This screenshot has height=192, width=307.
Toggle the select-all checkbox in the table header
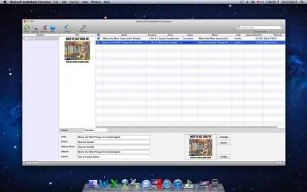click(x=98, y=35)
